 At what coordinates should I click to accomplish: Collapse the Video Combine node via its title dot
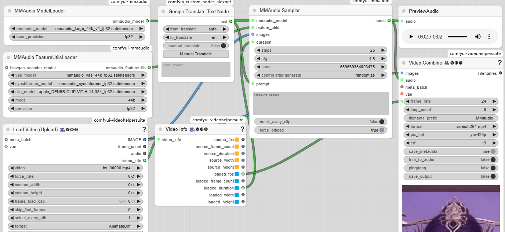[404, 63]
